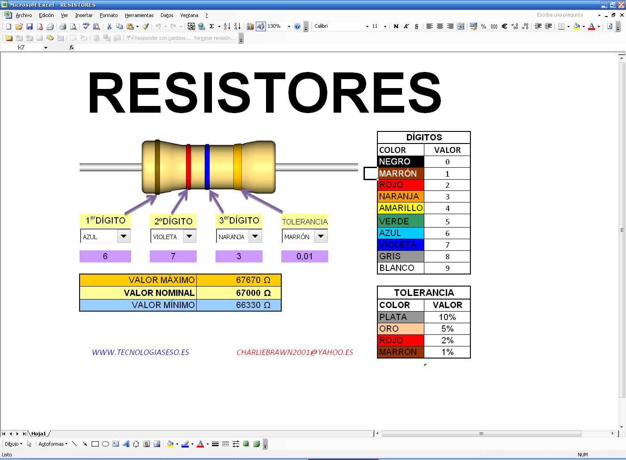Toggle bold formatting with the N button
Image resolution: width=626 pixels, height=460 pixels.
pyautogui.click(x=396, y=26)
